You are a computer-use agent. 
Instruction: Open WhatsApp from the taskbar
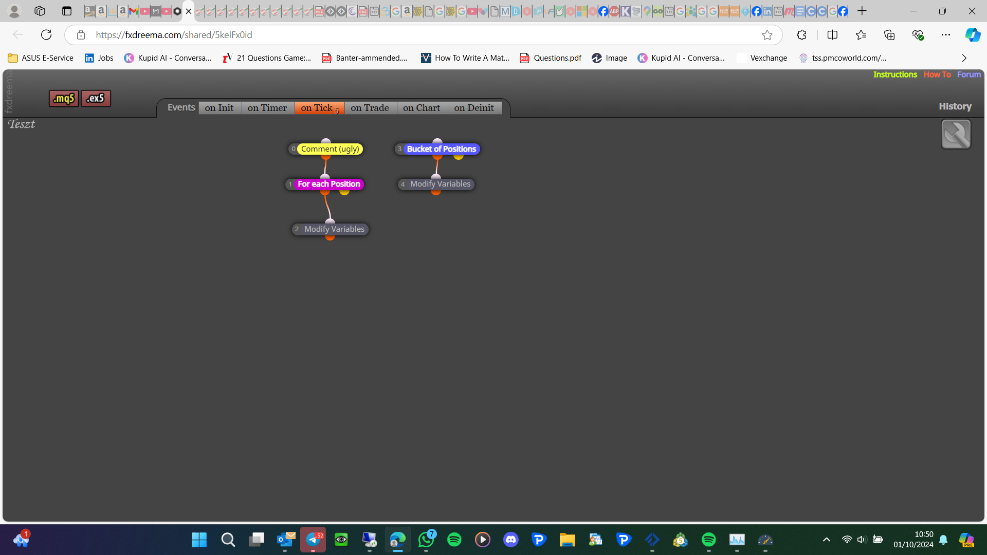pos(426,540)
